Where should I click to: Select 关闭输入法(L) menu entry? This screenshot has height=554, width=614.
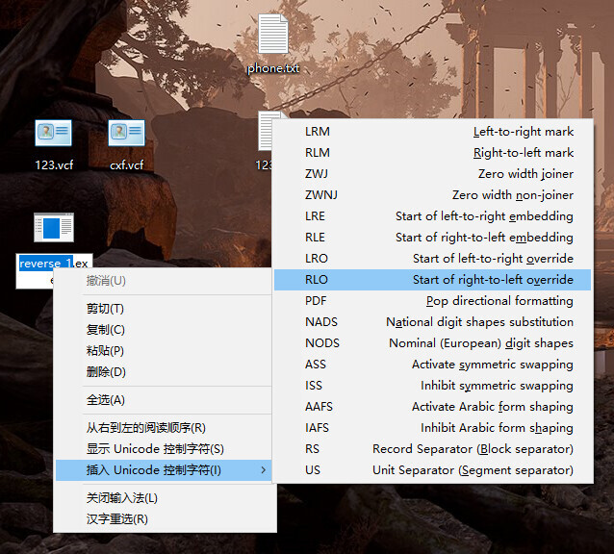[164, 498]
